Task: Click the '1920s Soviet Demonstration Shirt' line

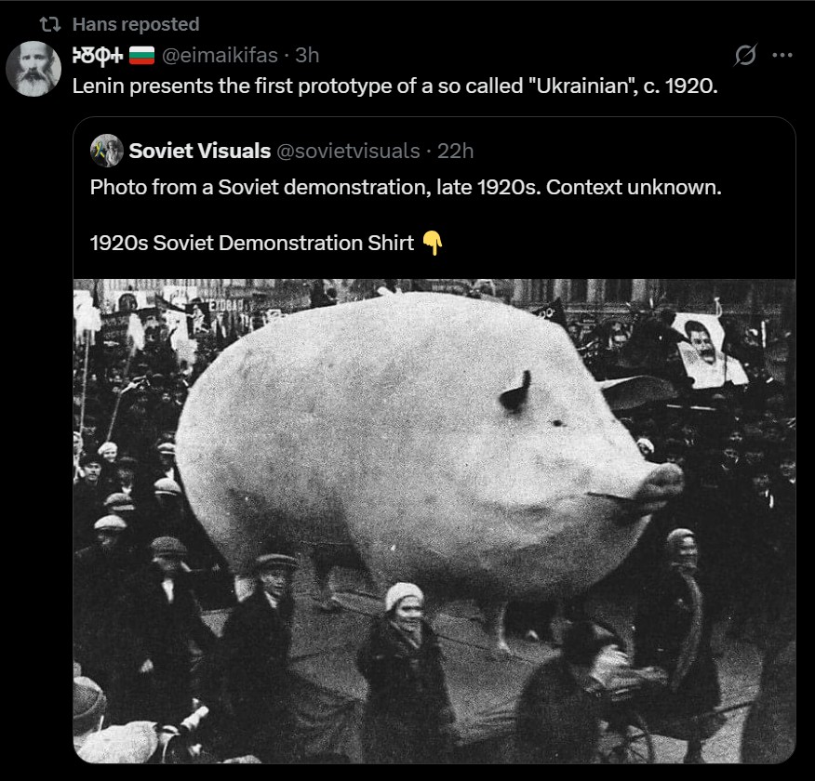Action: pyautogui.click(x=251, y=243)
